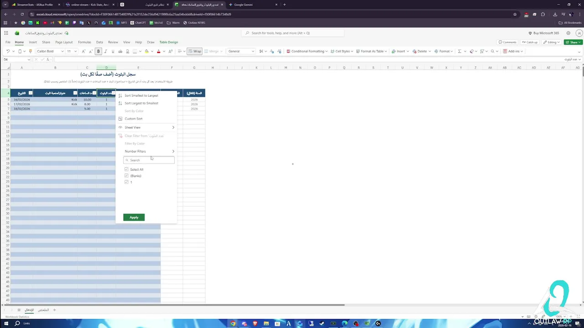Open Cell Styles dropdown
The width and height of the screenshot is (584, 328).
pos(341,51)
